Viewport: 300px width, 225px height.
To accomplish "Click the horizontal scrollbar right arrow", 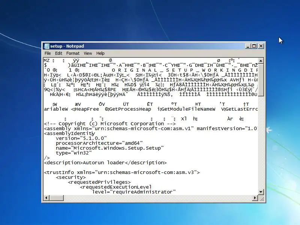I will [x=255, y=198].
